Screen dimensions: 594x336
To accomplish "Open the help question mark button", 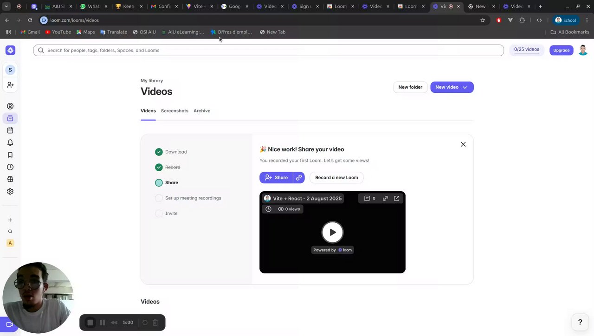I will [580, 322].
